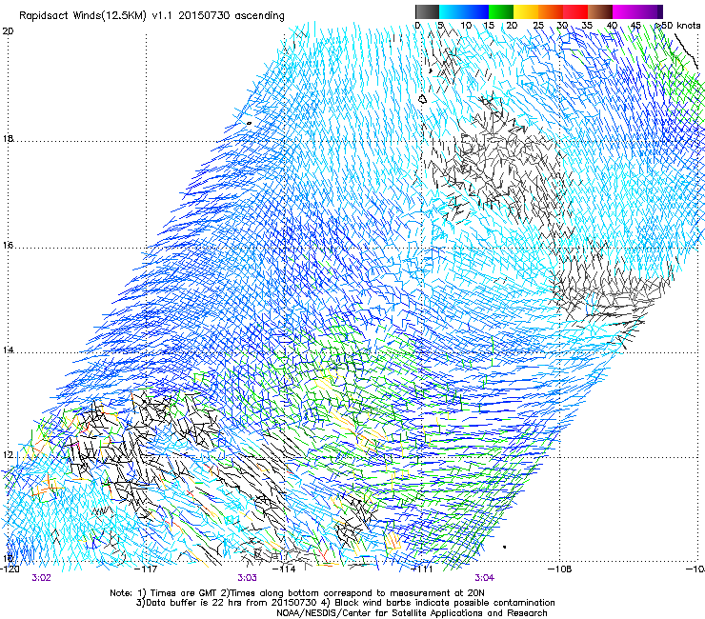Click the '-117' longitude axis label
The width and height of the screenshot is (705, 619).
coord(146,569)
